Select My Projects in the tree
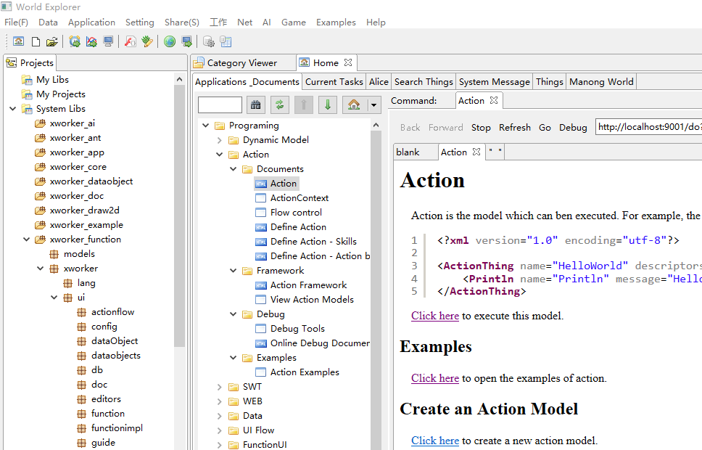Screen dimensions: 702x450 (x=60, y=94)
